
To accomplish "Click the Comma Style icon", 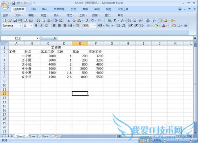I will point(113,26).
